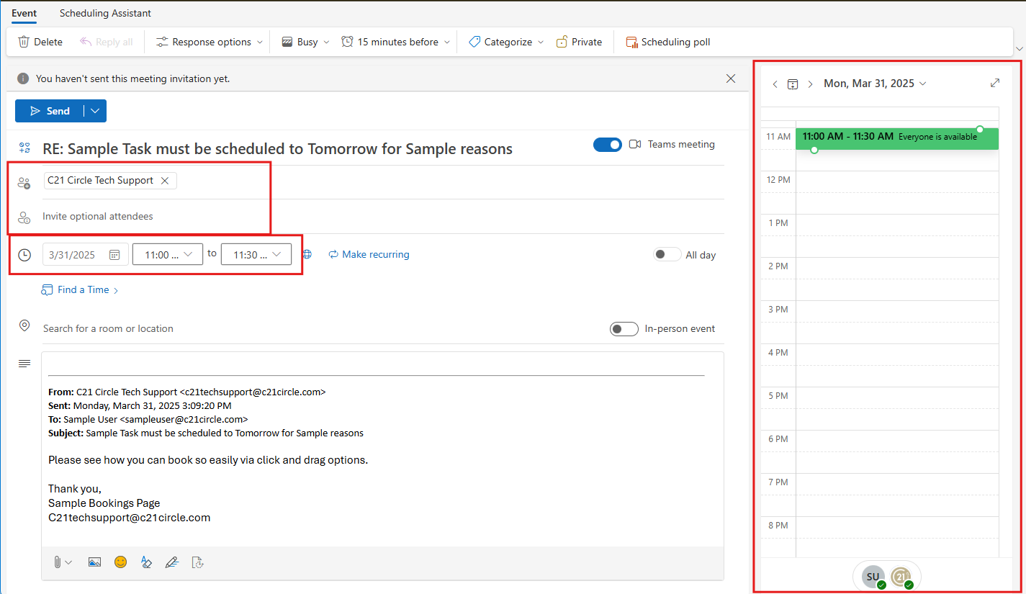
Task: Click the Make recurring link
Action: [x=369, y=254]
